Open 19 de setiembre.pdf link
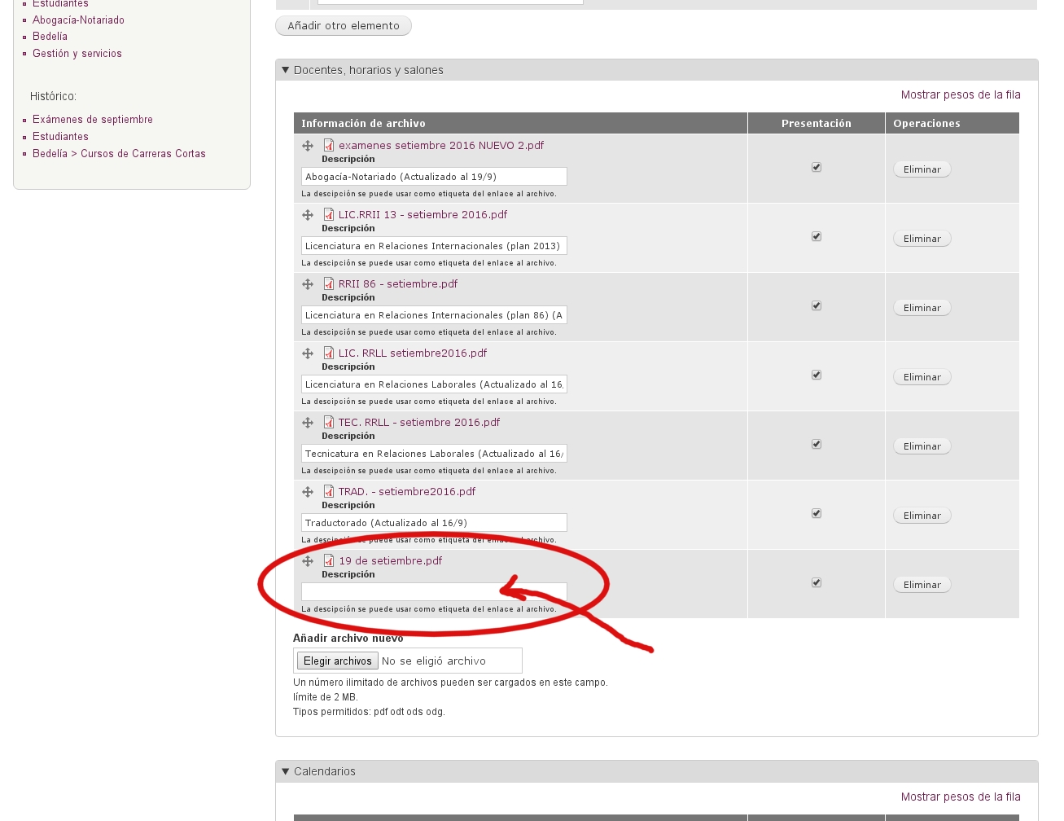 391,561
